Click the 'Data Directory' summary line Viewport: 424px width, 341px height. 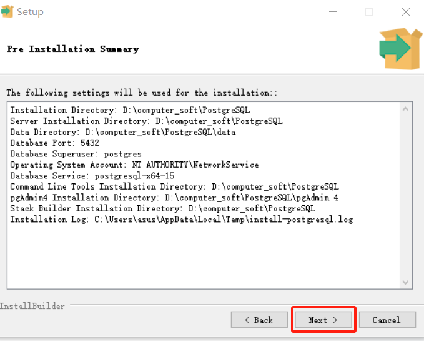coord(123,132)
